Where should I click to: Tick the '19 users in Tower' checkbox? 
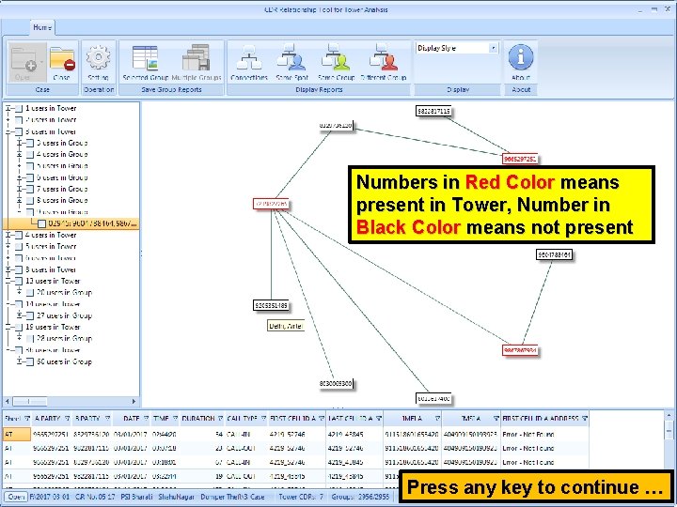(x=19, y=328)
